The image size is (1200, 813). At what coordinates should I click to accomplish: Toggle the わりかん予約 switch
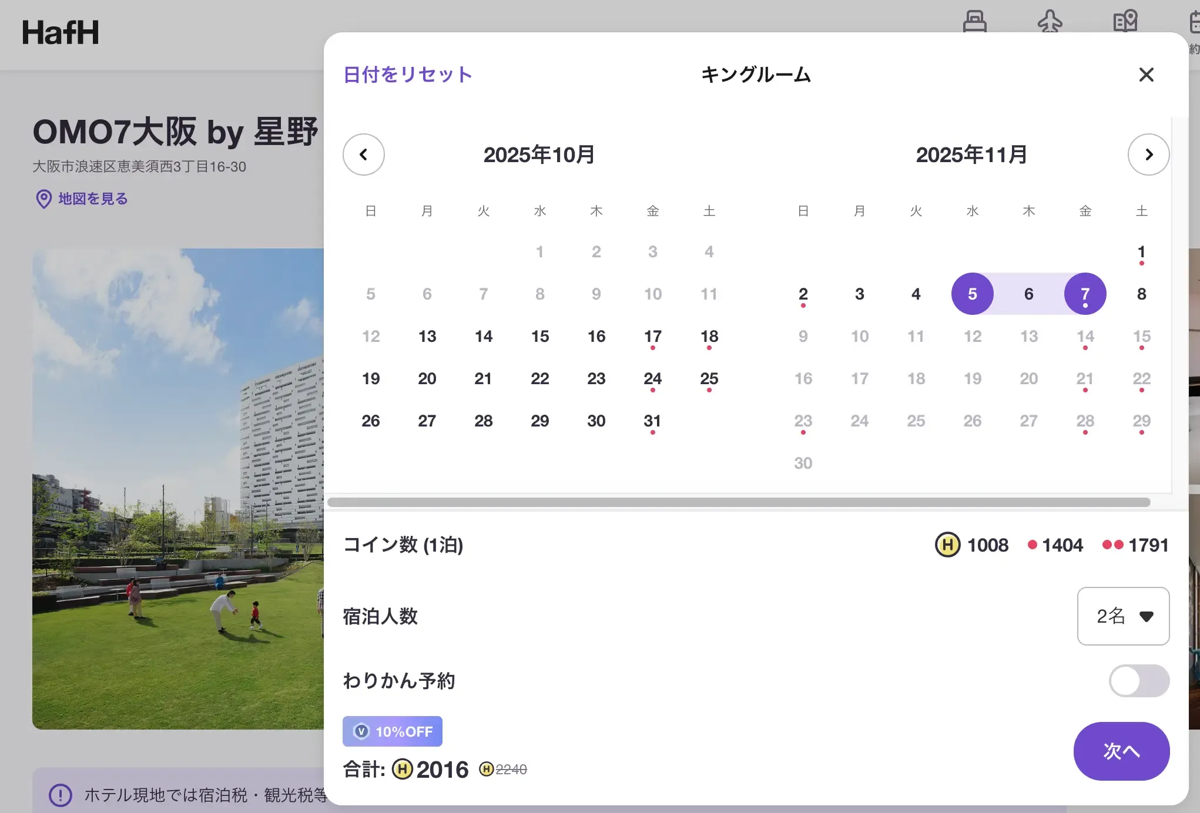1138,681
